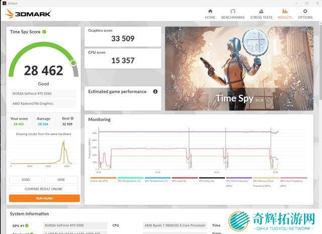322x234 pixels.
Task: Go to the Home screen icon
Action: (210, 14)
